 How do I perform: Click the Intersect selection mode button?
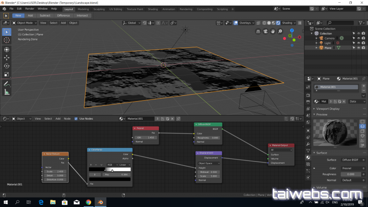tap(82, 15)
